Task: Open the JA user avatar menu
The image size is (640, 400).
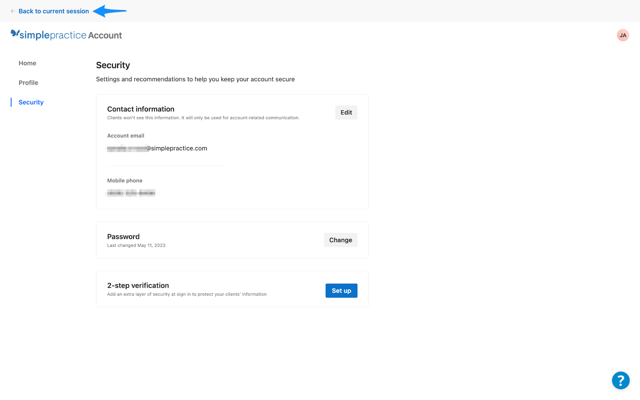Action: [x=623, y=35]
